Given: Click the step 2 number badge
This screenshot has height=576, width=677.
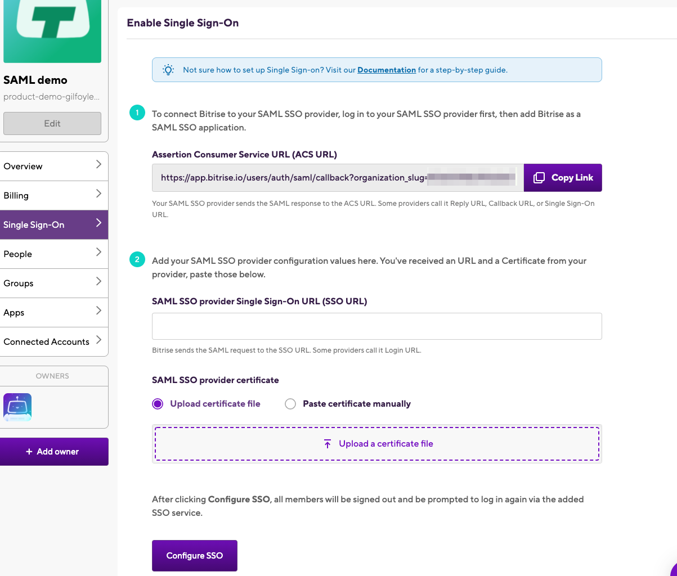Looking at the screenshot, I should (136, 260).
